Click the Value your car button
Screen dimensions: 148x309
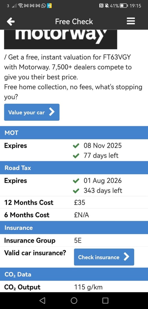(x=32, y=112)
